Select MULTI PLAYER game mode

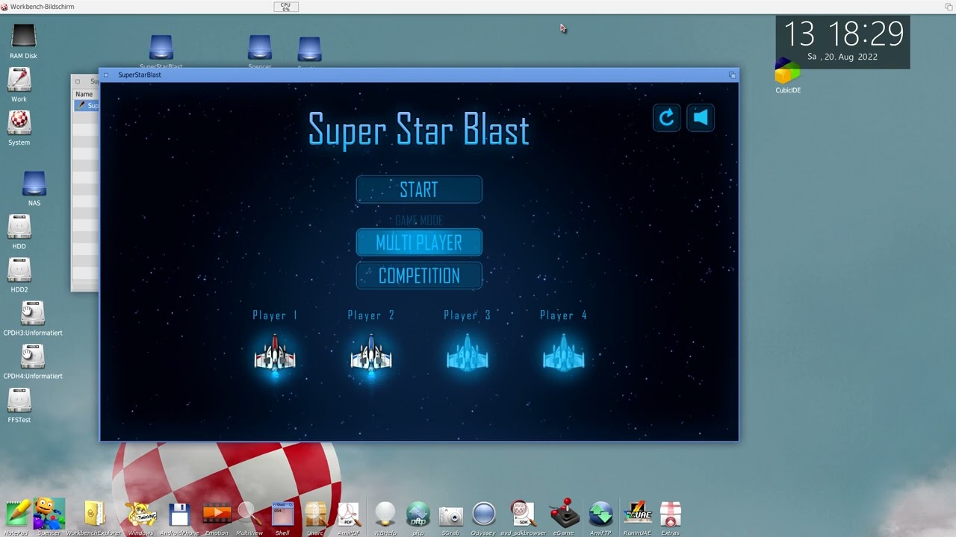(419, 242)
